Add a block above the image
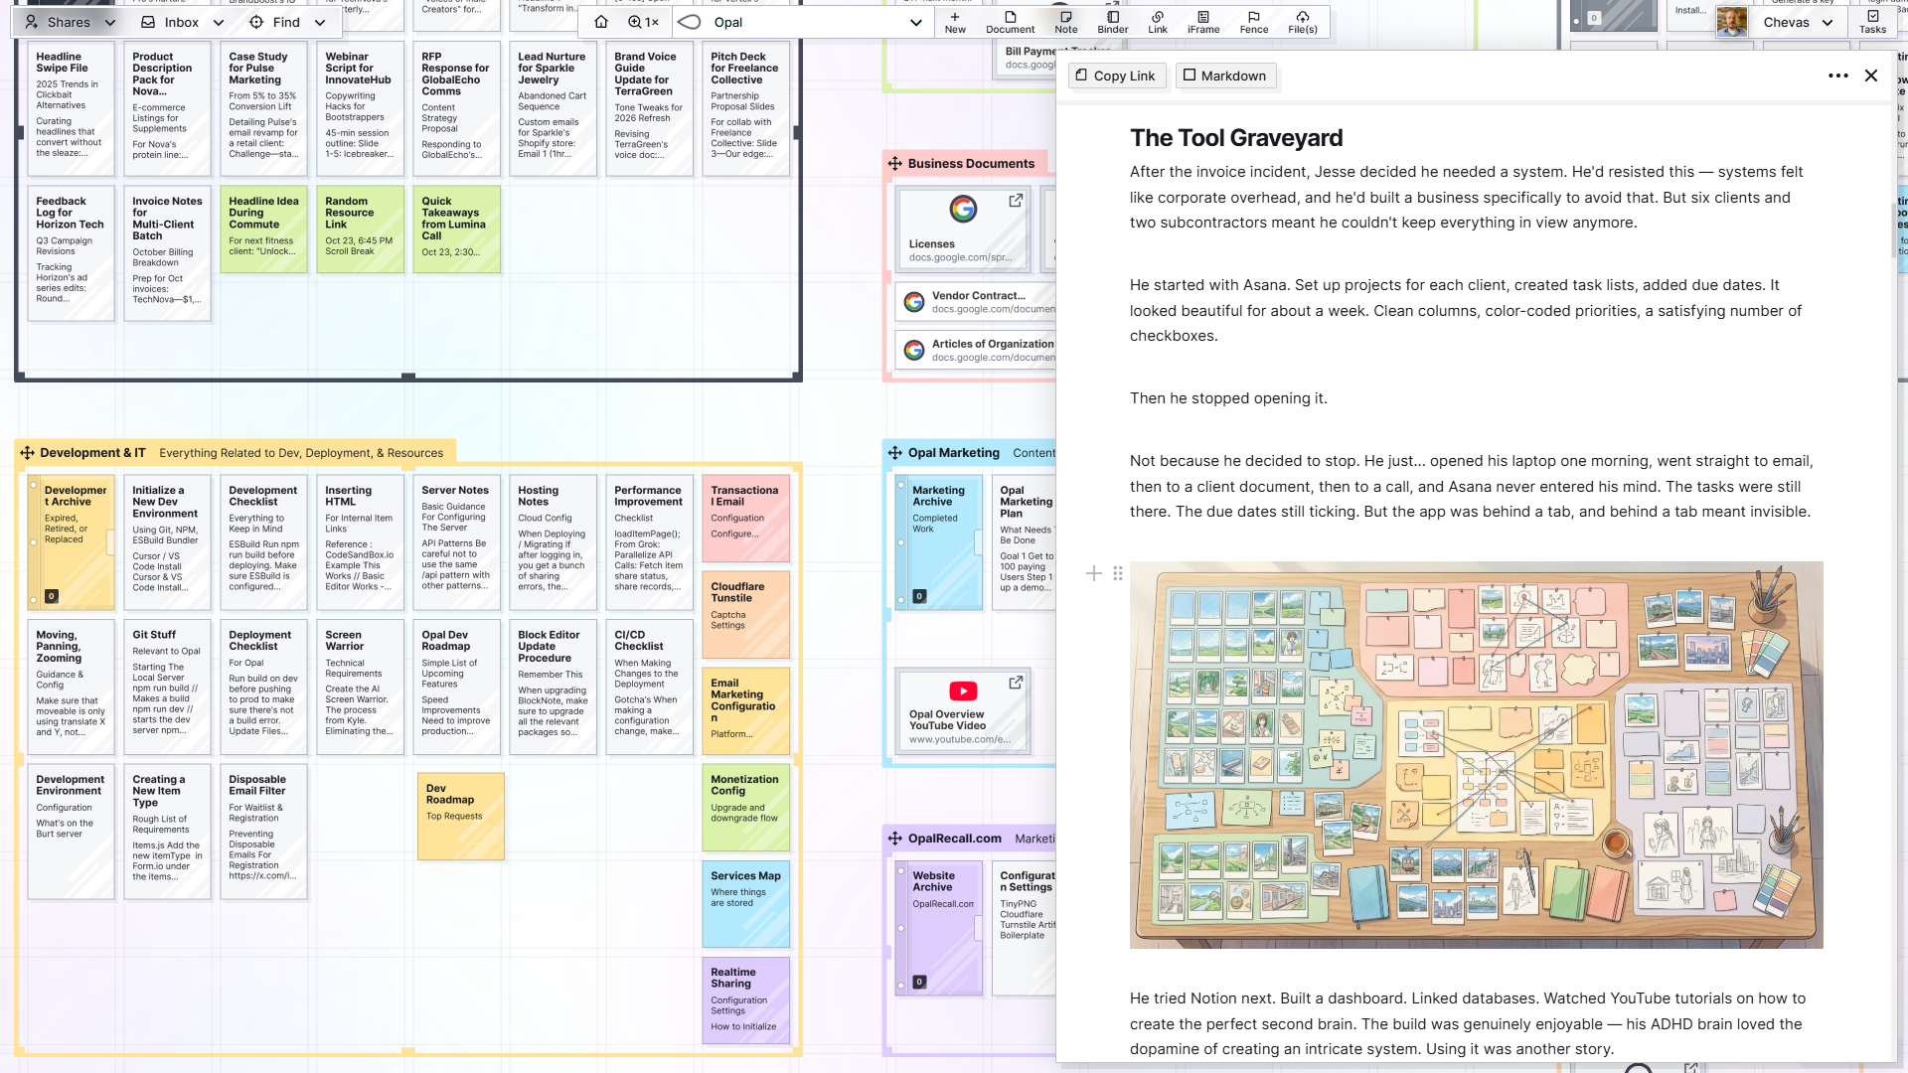The height and width of the screenshot is (1073, 1908). coord(1094,573)
